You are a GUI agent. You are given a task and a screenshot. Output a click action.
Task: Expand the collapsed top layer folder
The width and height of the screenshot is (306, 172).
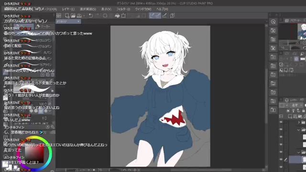pyautogui.click(x=299, y=122)
